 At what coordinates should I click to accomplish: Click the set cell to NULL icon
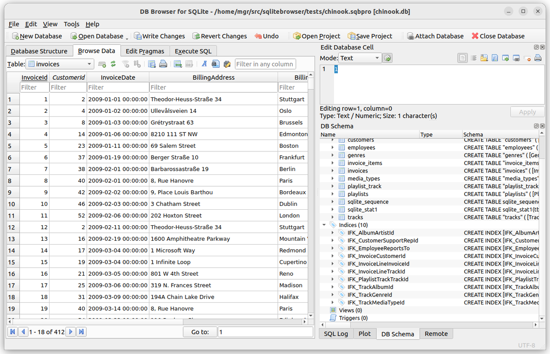[x=527, y=58]
